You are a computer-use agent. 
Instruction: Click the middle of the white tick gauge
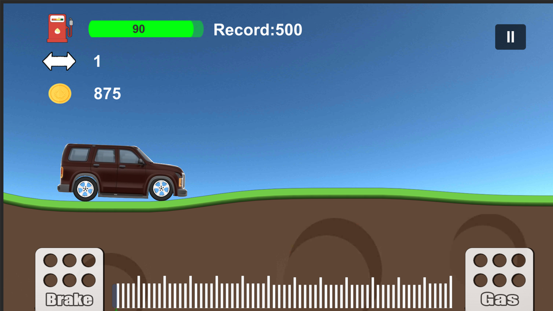(x=283, y=294)
